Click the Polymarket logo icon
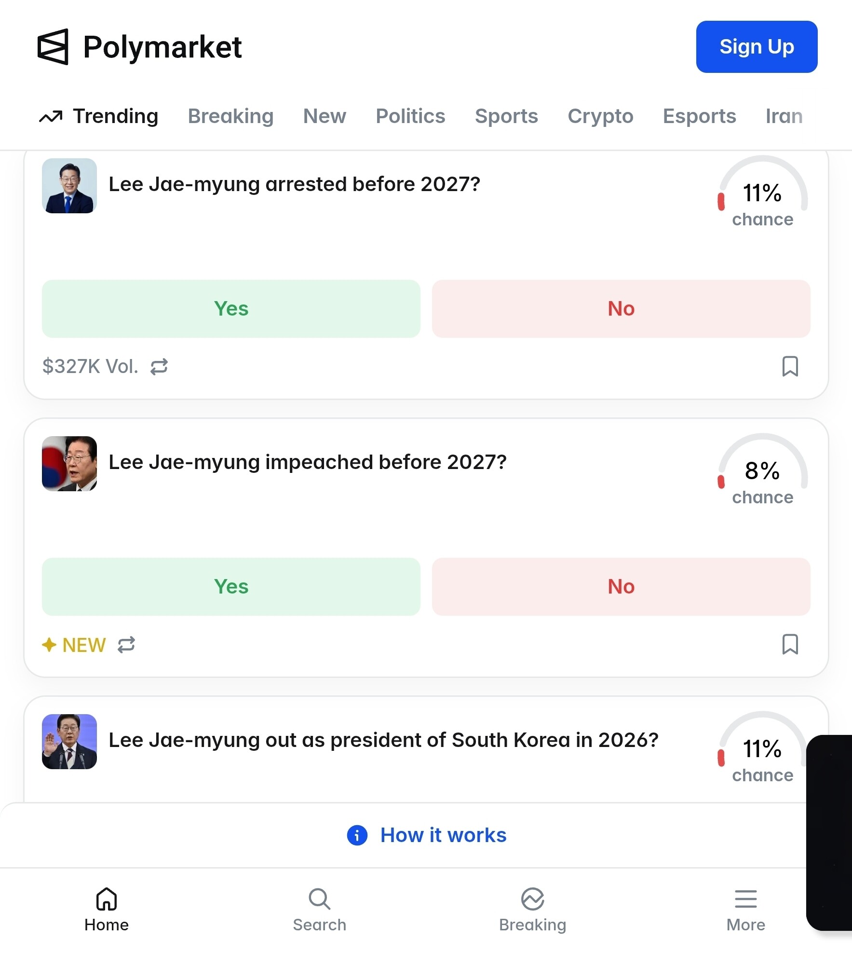This screenshot has height=954, width=852. coord(53,47)
